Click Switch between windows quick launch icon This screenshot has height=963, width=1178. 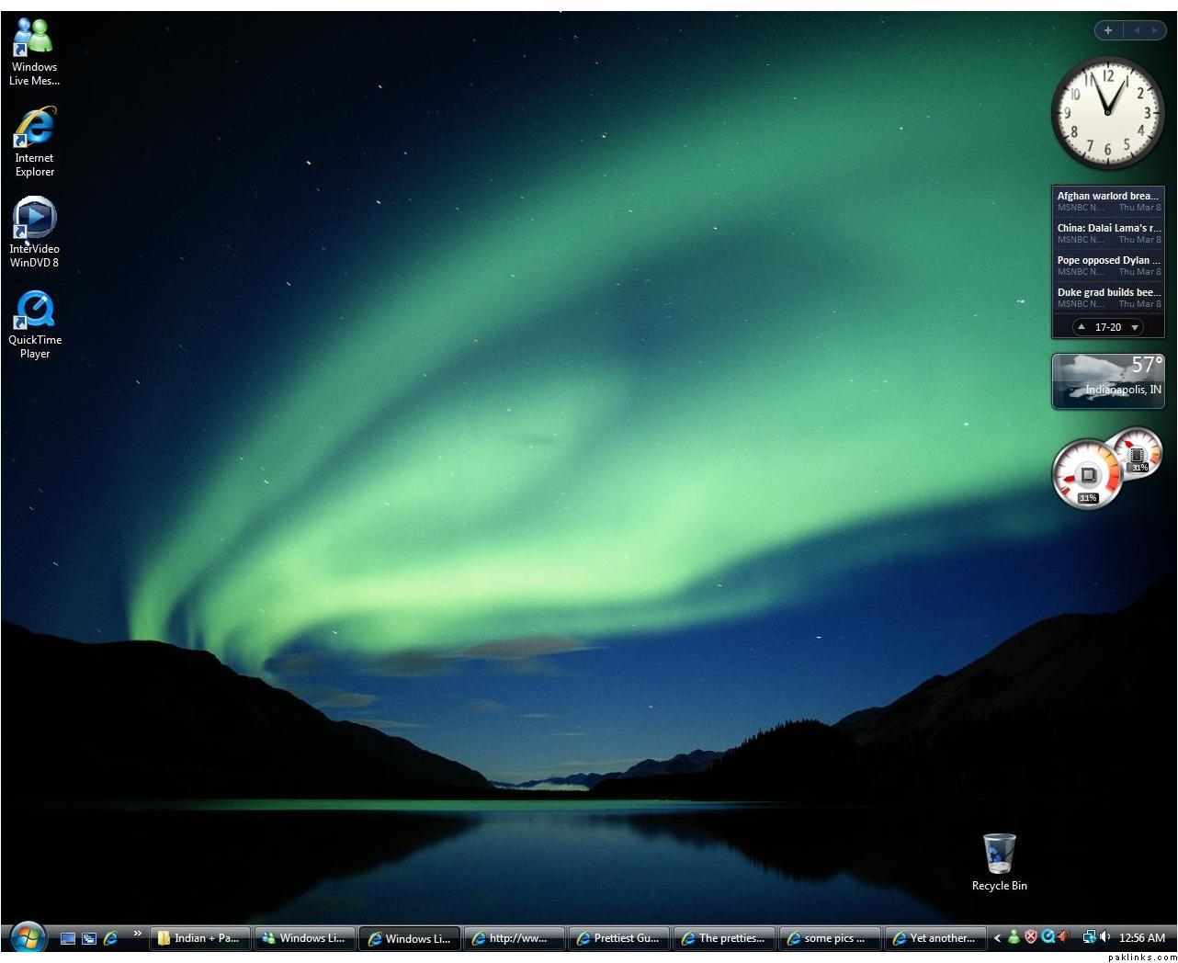tap(89, 938)
